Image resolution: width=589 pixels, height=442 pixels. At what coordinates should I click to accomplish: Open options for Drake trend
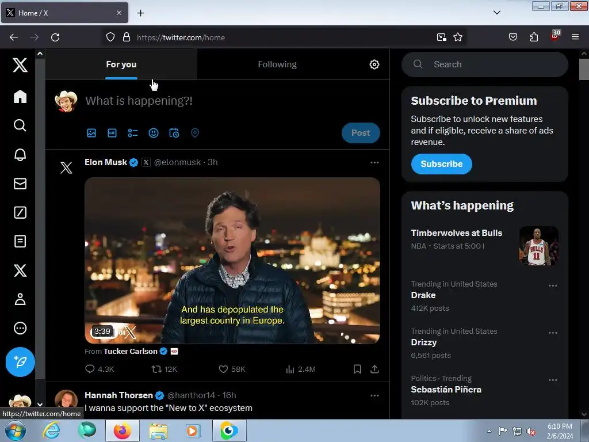553,285
